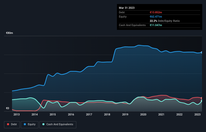This screenshot has width=206, height=132.
Task: Select the 2017 x-axis label
Action: [89, 114]
